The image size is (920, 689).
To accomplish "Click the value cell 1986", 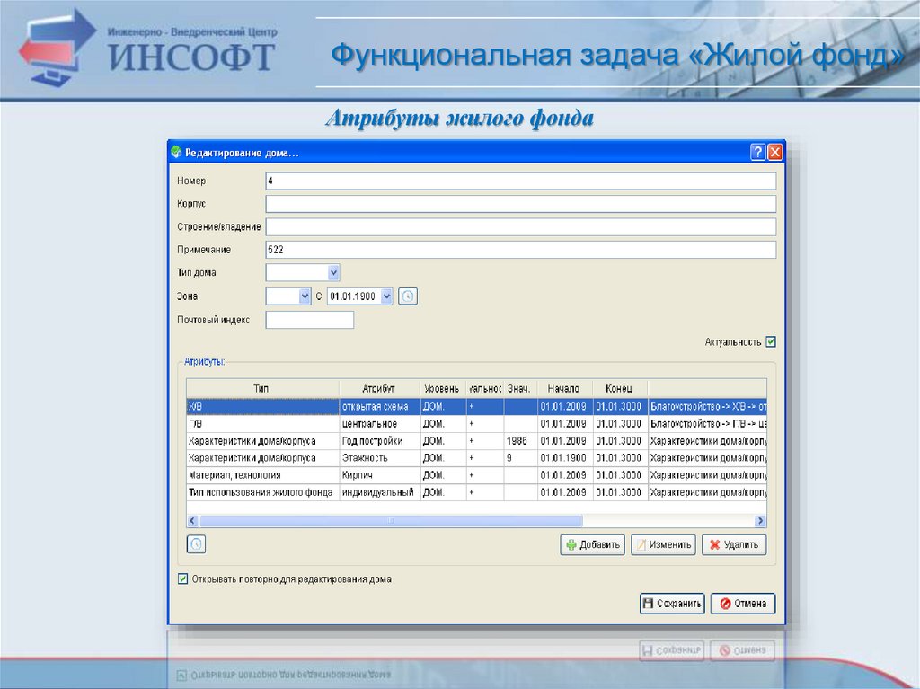I will pyautogui.click(x=520, y=441).
